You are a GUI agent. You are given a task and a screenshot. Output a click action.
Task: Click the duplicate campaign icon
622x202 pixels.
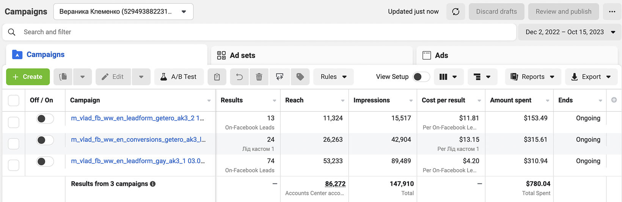tap(63, 77)
